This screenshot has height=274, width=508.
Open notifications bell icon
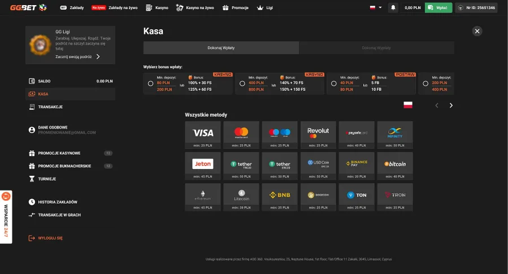[393, 7]
